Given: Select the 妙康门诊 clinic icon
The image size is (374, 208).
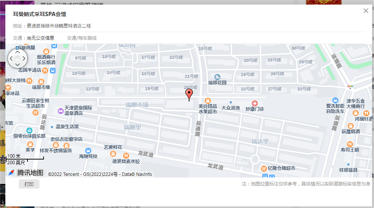Looking at the screenshot, I should [255, 103].
